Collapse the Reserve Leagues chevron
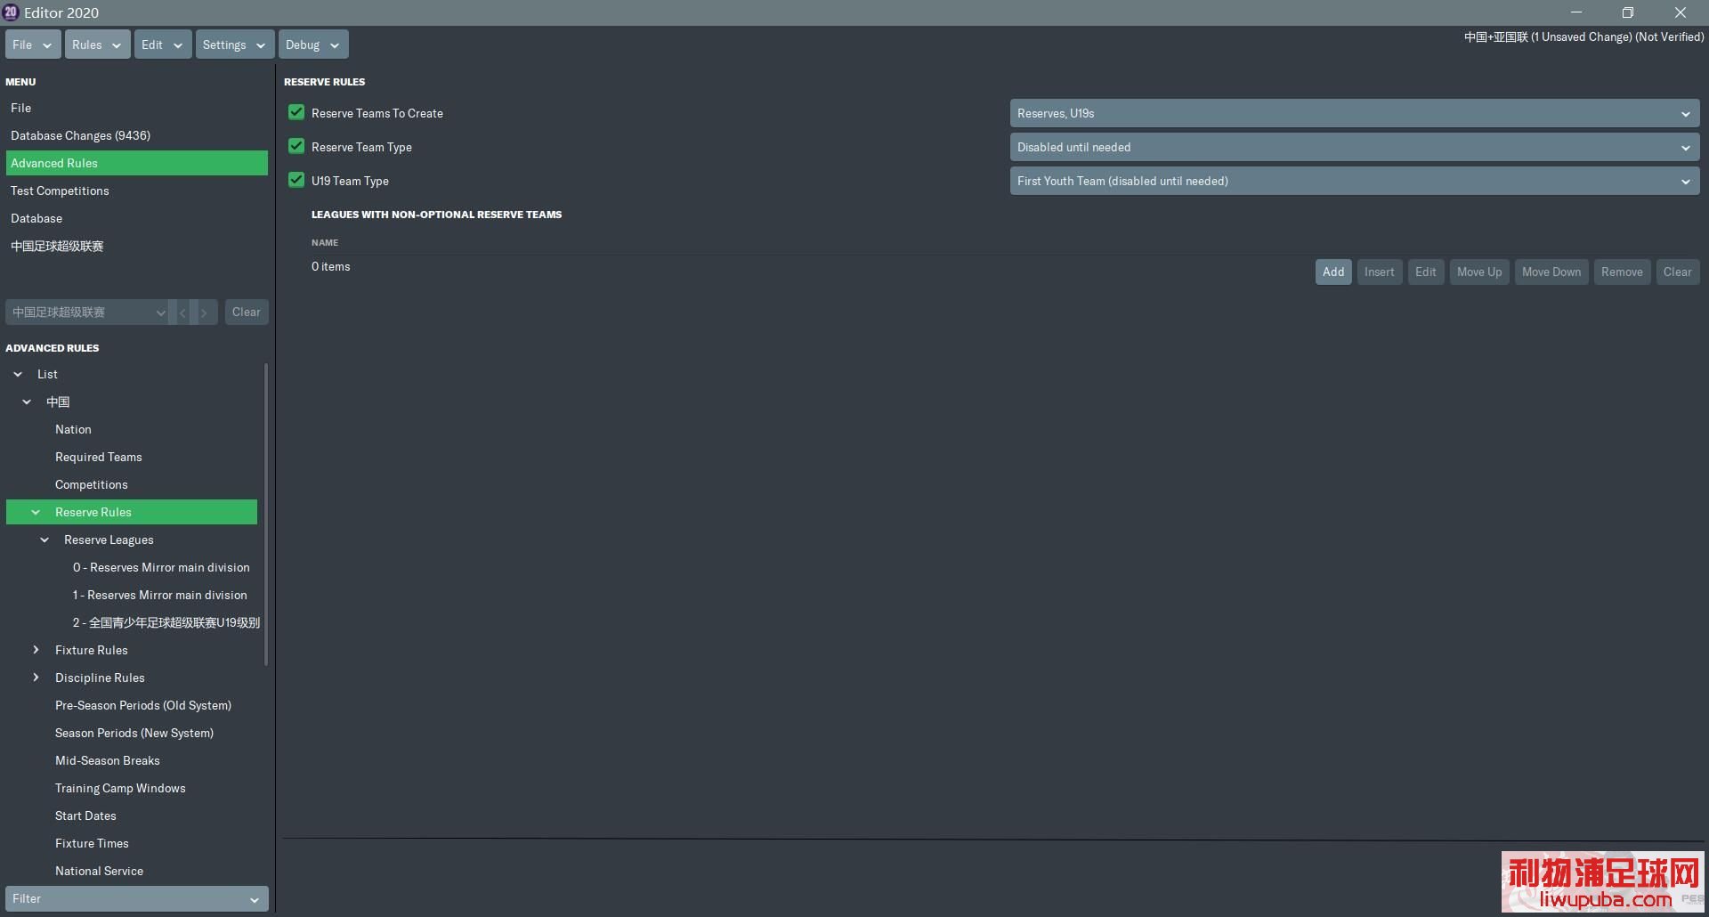1709x917 pixels. [x=45, y=540]
